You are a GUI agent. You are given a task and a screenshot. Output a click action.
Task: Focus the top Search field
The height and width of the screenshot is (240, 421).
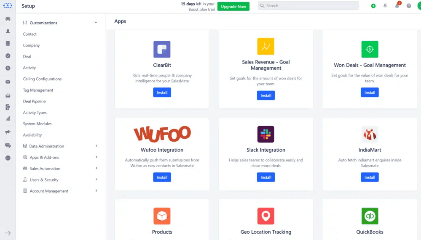[x=308, y=5]
